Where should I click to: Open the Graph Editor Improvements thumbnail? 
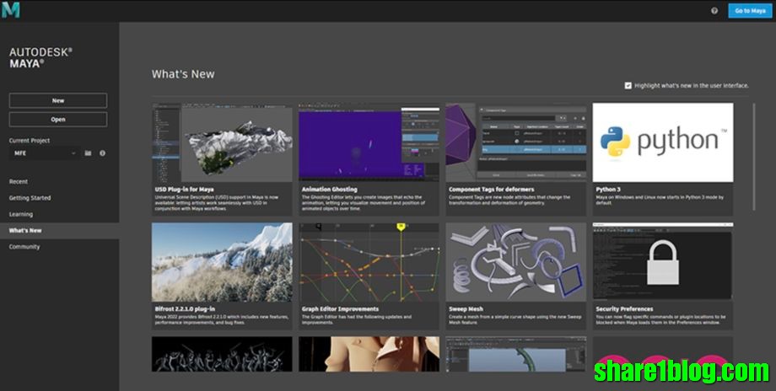tap(369, 262)
